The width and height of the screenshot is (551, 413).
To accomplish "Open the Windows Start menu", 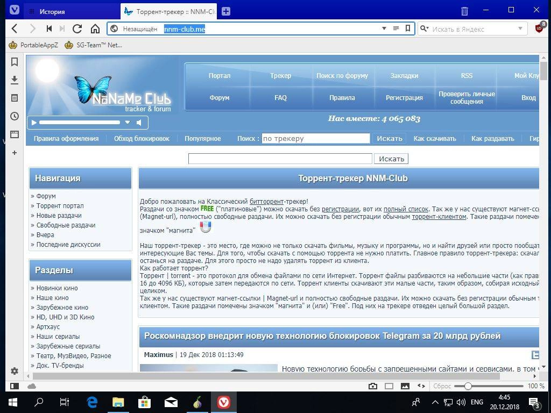I will 13,402.
